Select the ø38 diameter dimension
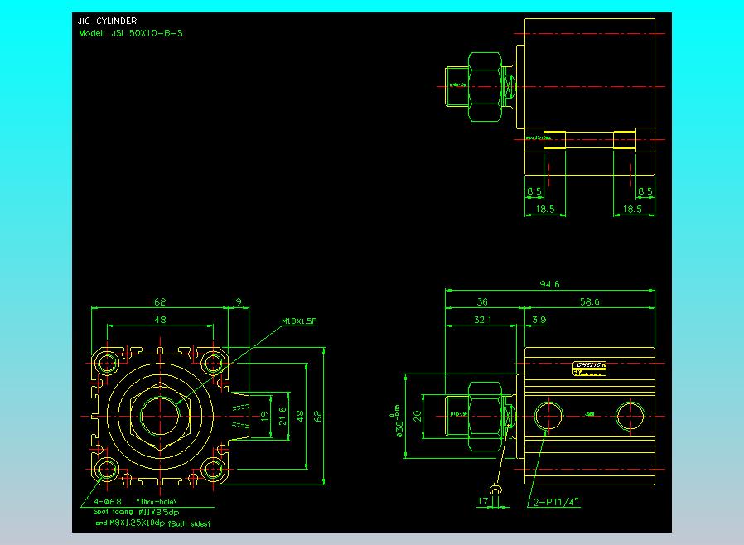 (x=398, y=426)
